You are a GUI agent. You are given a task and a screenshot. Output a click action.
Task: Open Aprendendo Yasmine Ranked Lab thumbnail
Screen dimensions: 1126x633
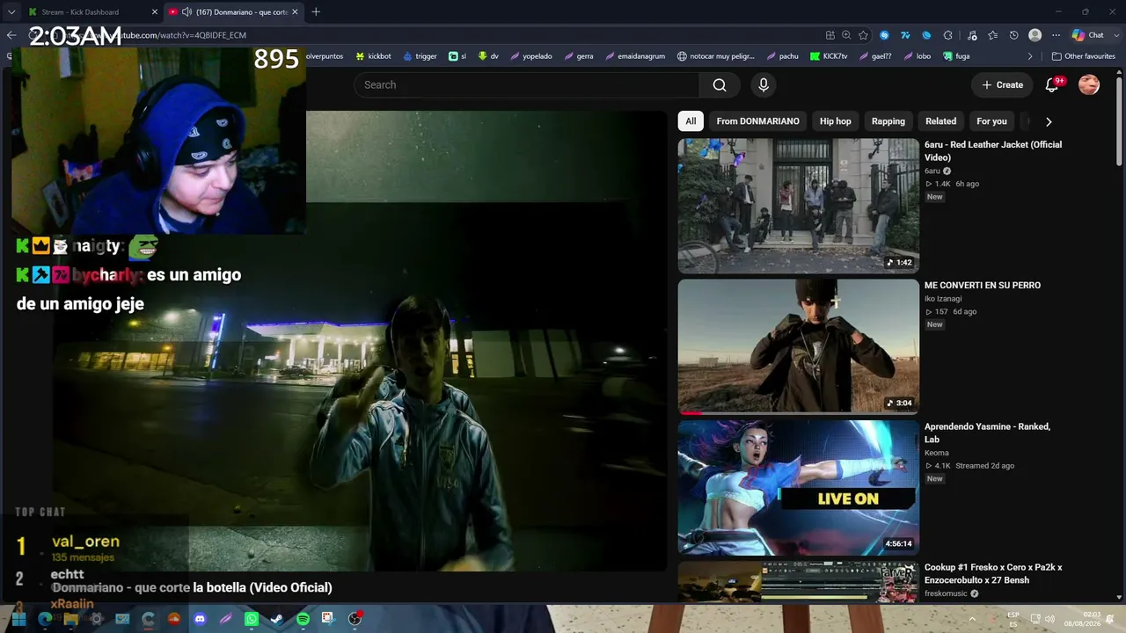click(x=799, y=487)
